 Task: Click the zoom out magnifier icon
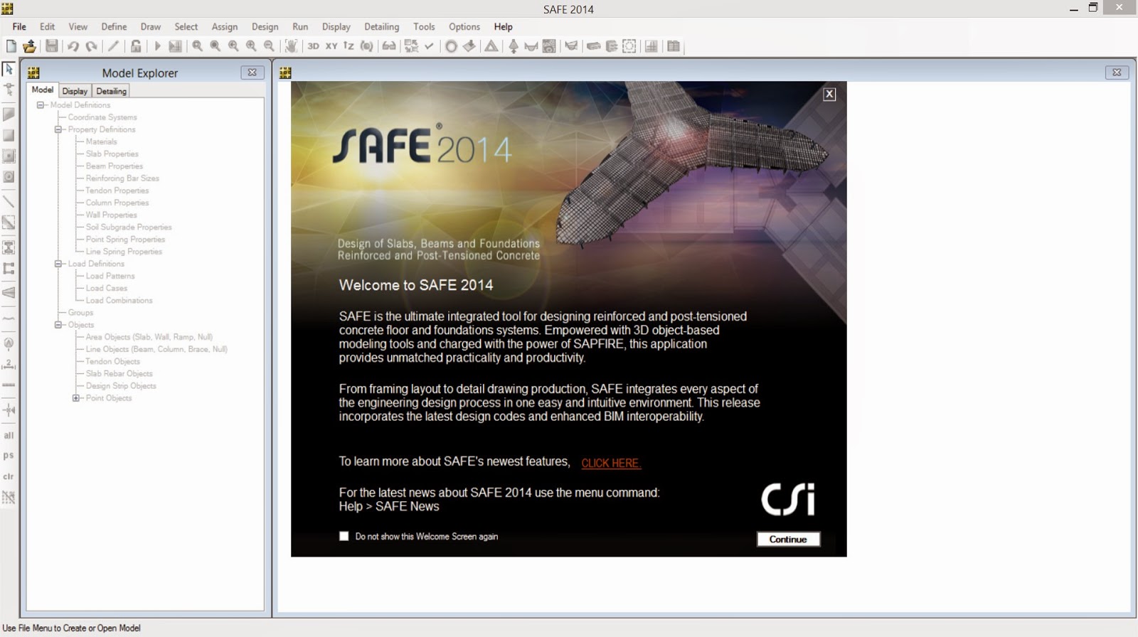click(x=269, y=46)
